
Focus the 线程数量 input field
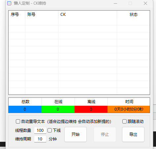click(x=40, y=130)
